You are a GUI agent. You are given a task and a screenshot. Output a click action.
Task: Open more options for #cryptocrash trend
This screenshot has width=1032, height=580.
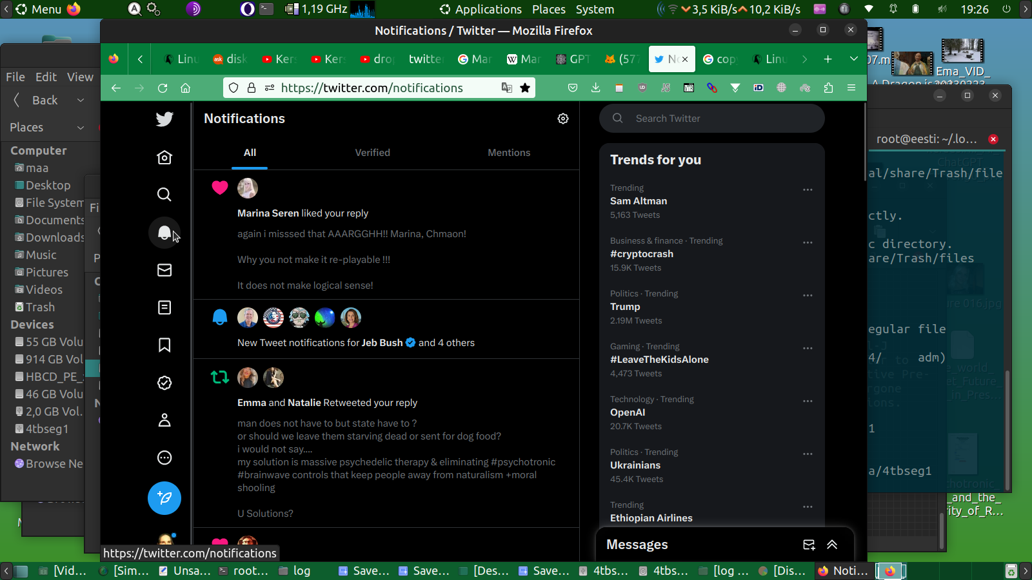point(808,242)
